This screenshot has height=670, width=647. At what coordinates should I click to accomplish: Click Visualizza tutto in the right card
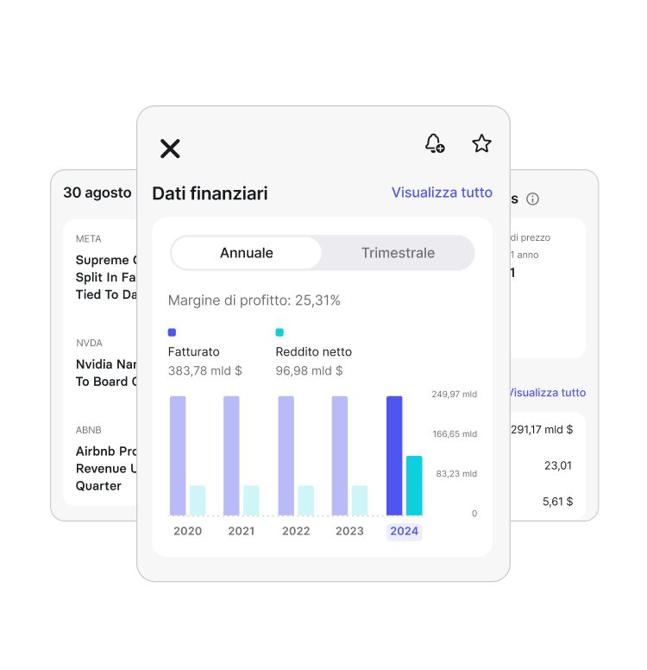pos(546,392)
